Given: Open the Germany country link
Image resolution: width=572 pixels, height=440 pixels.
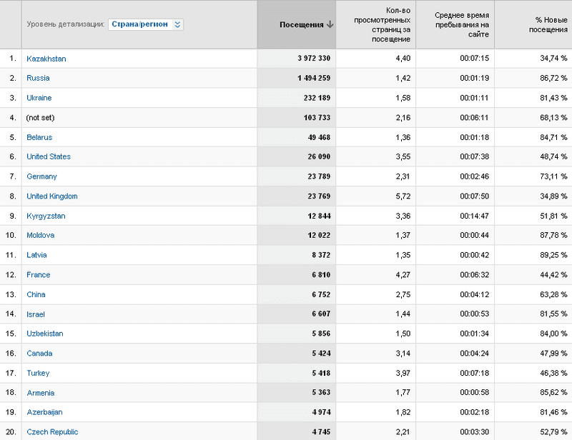Looking at the screenshot, I should [41, 176].
